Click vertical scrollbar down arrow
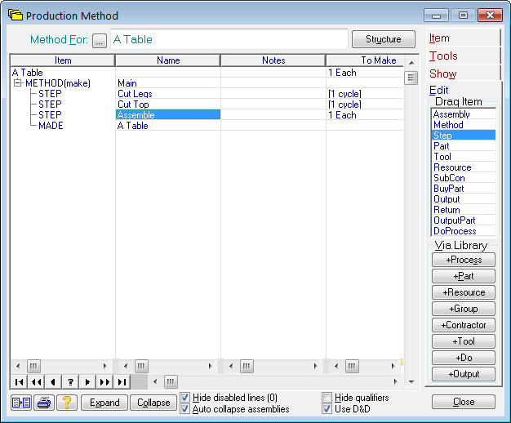The image size is (511, 423). coord(411,381)
